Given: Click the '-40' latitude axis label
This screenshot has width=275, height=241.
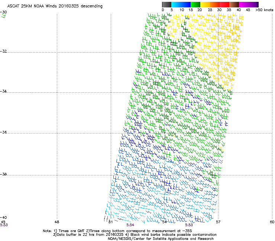Looking at the screenshot, I should click(3, 217).
